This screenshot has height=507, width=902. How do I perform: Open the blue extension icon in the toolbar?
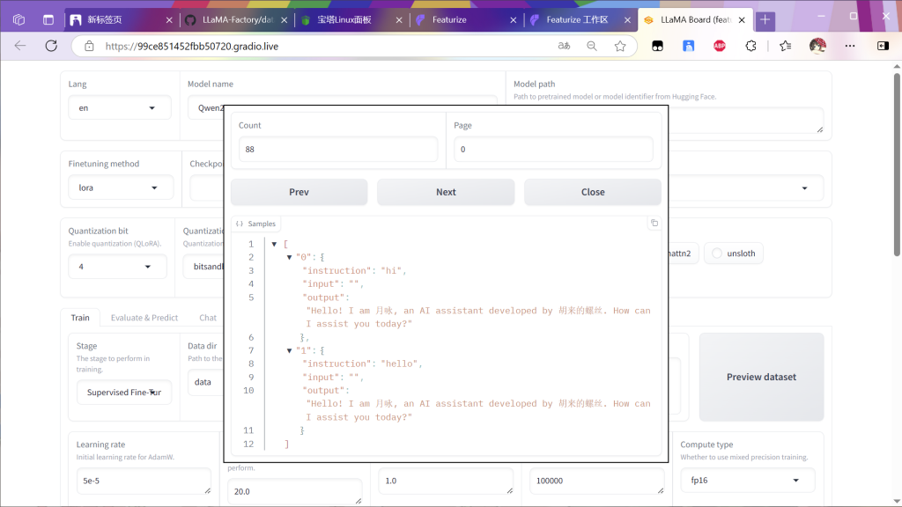(x=689, y=46)
